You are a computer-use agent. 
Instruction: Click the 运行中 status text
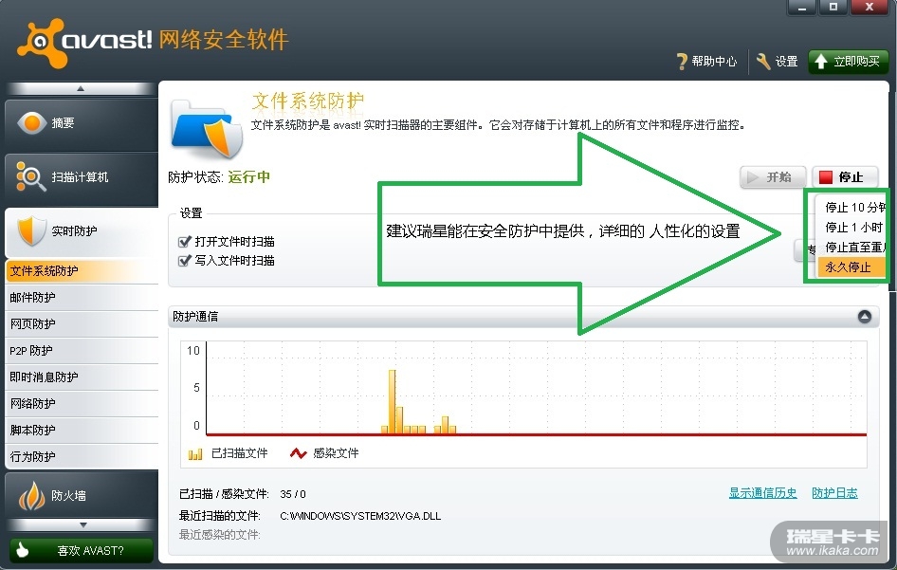(248, 176)
